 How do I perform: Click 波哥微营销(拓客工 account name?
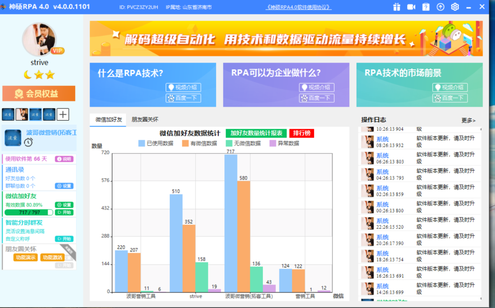point(51,133)
